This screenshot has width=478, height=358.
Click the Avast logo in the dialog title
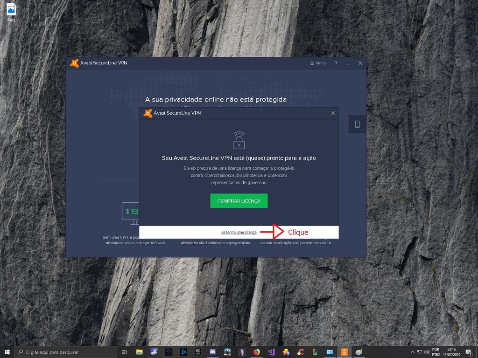148,113
